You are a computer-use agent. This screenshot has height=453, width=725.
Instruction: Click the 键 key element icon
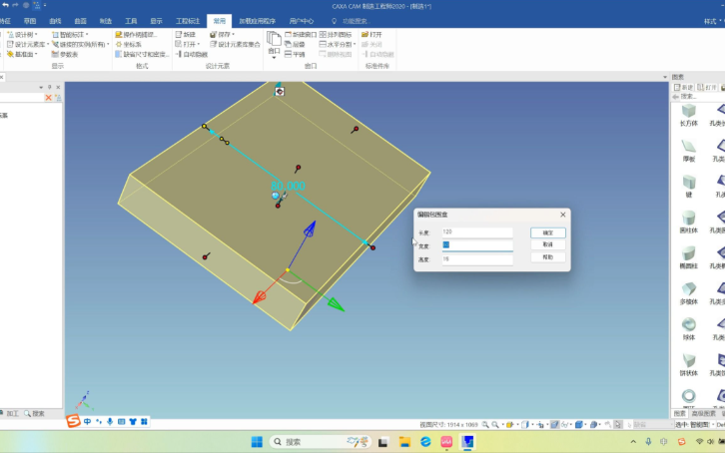pos(688,183)
